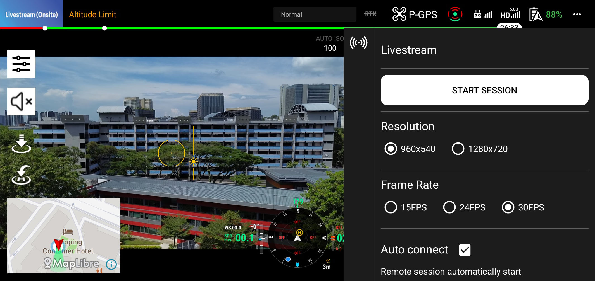Viewport: 595px width, 281px height.
Task: Tap the battery level 88% indicator
Action: 546,14
